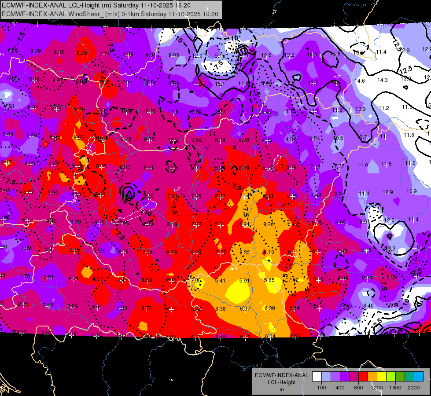431x396 pixels.
Task: Click the wind shear value 11.5
Action: tap(387, 164)
